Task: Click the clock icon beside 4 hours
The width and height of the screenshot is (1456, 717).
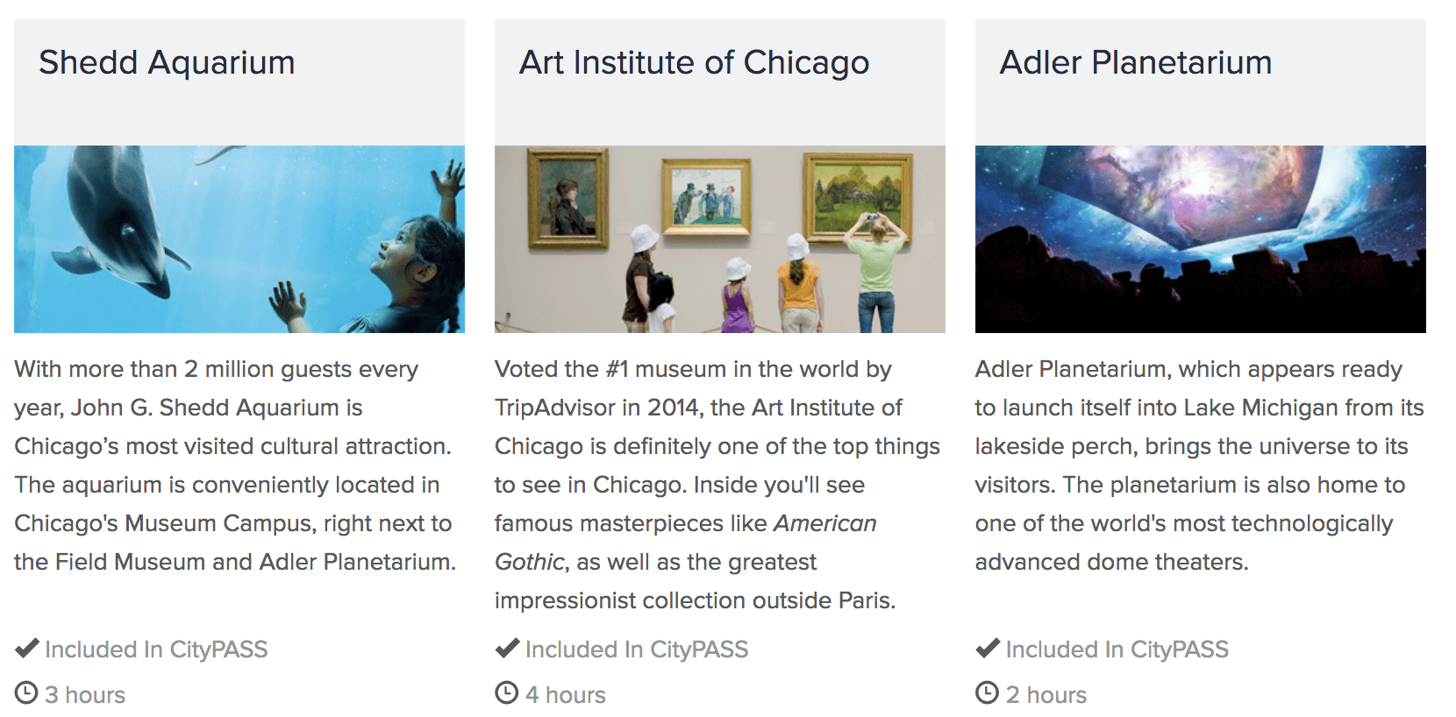Action: [507, 693]
